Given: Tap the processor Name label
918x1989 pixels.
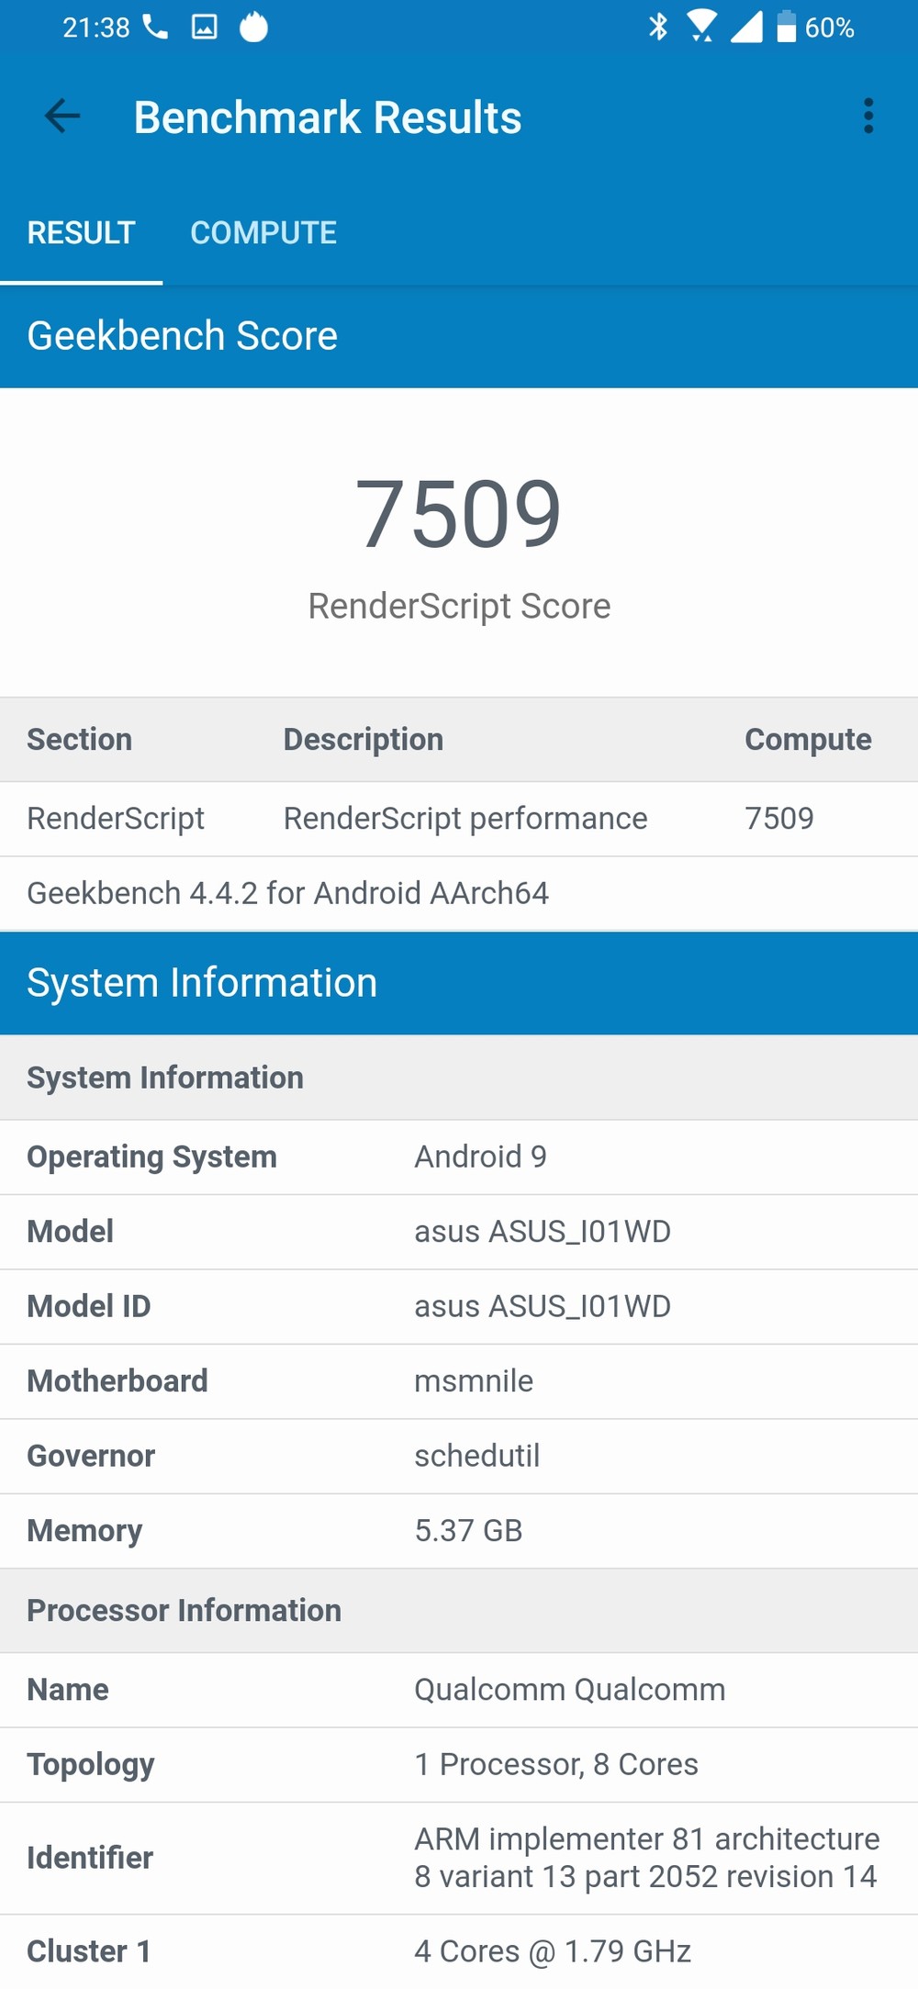Looking at the screenshot, I should point(68,1690).
